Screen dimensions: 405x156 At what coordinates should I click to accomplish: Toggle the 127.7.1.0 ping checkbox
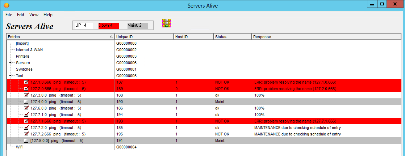26,115
